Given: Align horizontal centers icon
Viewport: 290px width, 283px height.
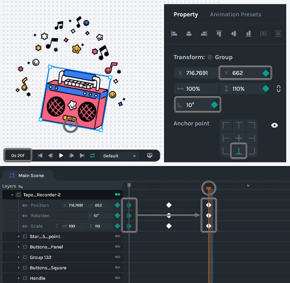Looking at the screenshot, I should click(x=189, y=34).
